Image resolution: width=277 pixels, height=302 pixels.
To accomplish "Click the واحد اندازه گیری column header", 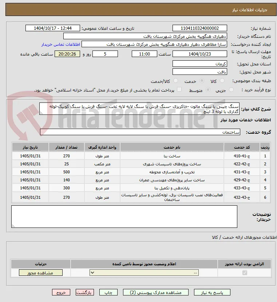I will point(102,147).
